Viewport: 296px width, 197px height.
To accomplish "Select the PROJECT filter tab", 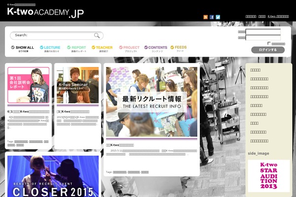I will click(129, 49).
